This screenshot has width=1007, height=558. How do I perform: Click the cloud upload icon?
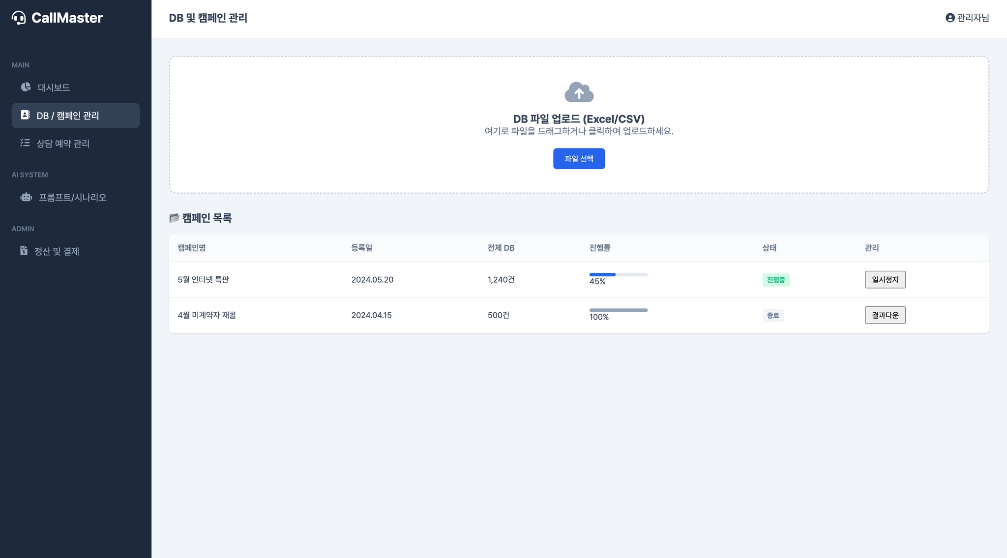click(x=579, y=92)
